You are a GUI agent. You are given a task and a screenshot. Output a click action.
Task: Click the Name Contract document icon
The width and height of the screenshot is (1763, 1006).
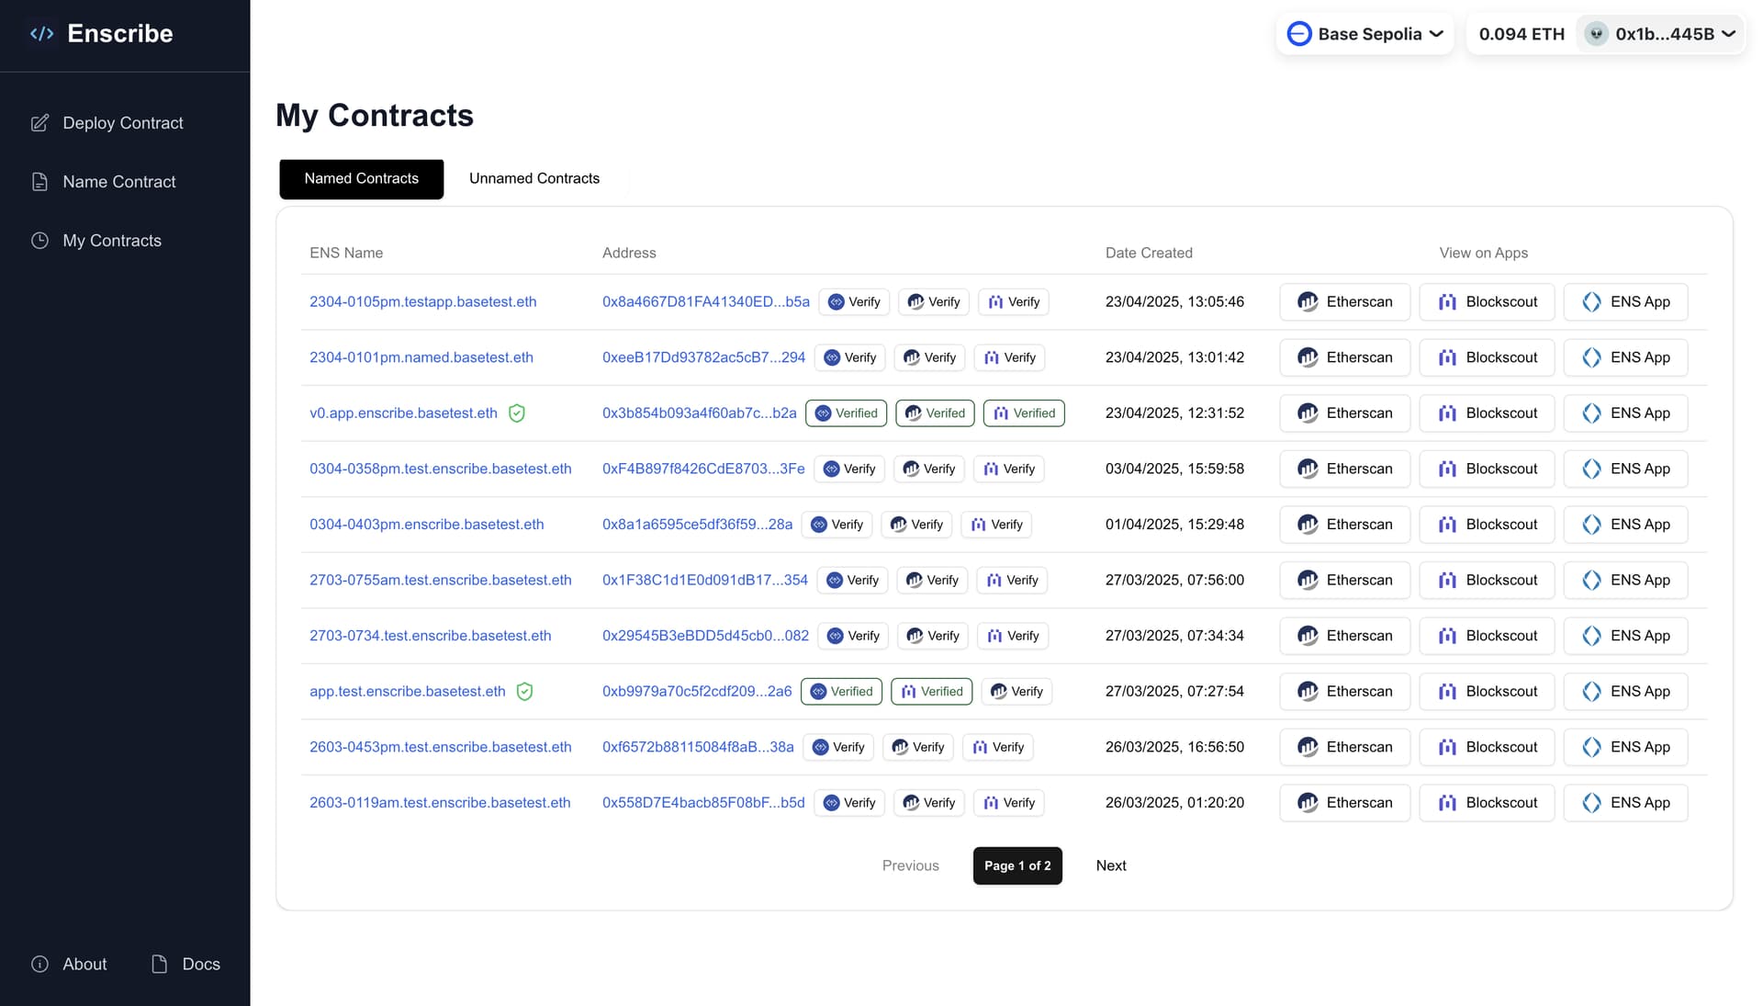(x=39, y=182)
